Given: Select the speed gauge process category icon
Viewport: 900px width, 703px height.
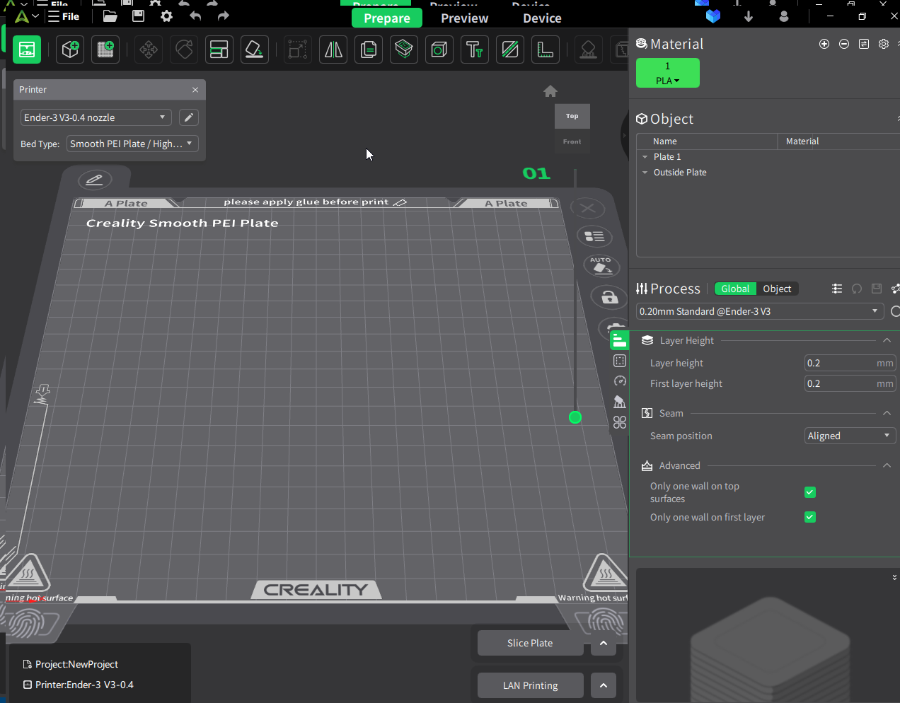Looking at the screenshot, I should coord(620,381).
